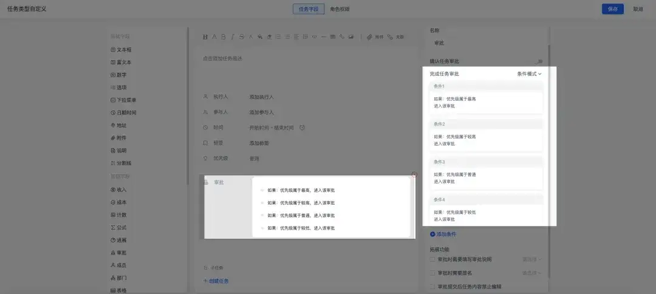Add the 计数 field from the sidebar
This screenshot has height=294, width=656.
[118, 214]
